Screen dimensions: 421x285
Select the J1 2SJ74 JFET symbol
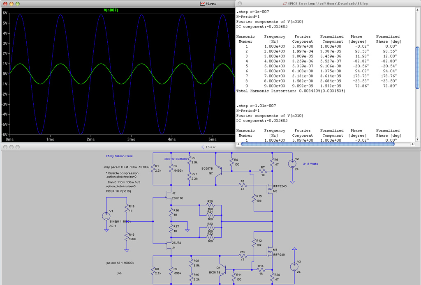pyautogui.click(x=169, y=245)
